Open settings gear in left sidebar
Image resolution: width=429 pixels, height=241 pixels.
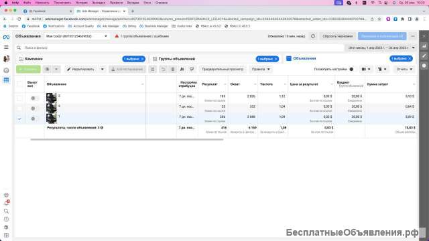coord(6,195)
